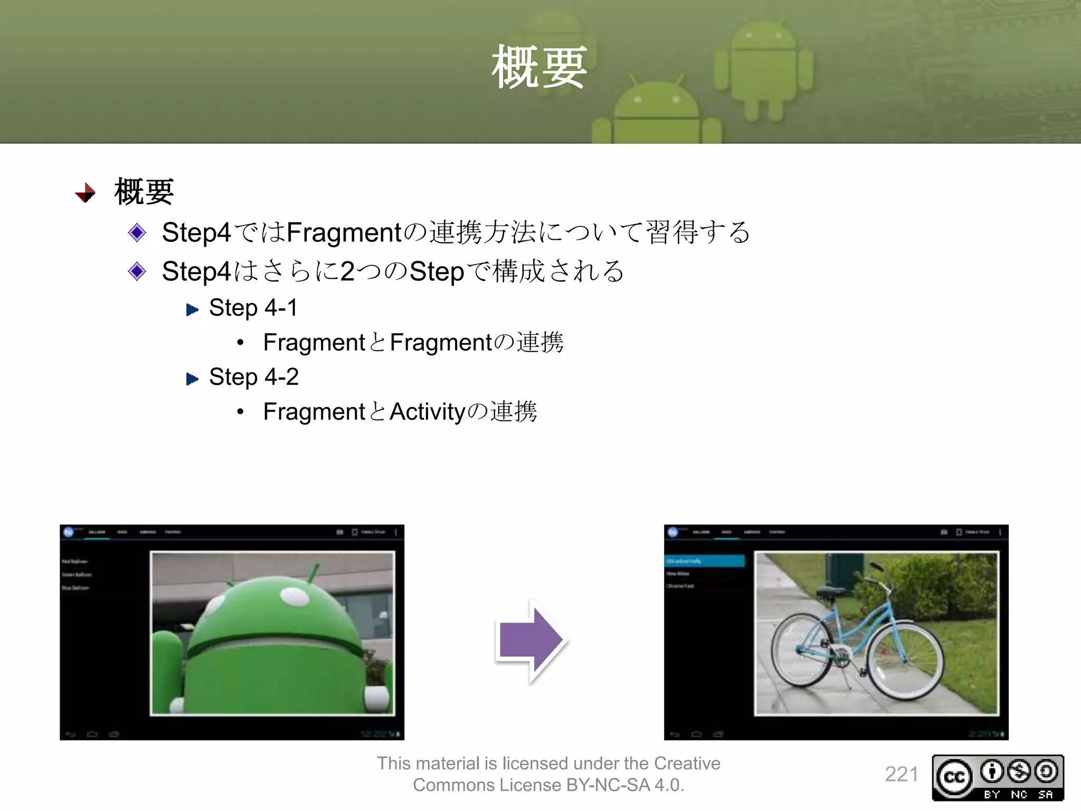Click app logo icon in left screenshot's action bar
This screenshot has height=811, width=1081.
(x=69, y=532)
